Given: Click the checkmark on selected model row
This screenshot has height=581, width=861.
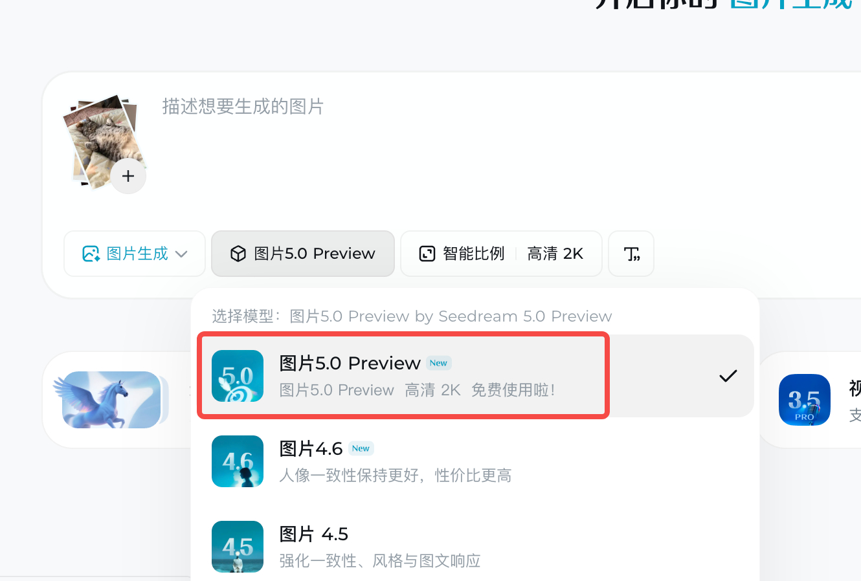Looking at the screenshot, I should pyautogui.click(x=728, y=376).
